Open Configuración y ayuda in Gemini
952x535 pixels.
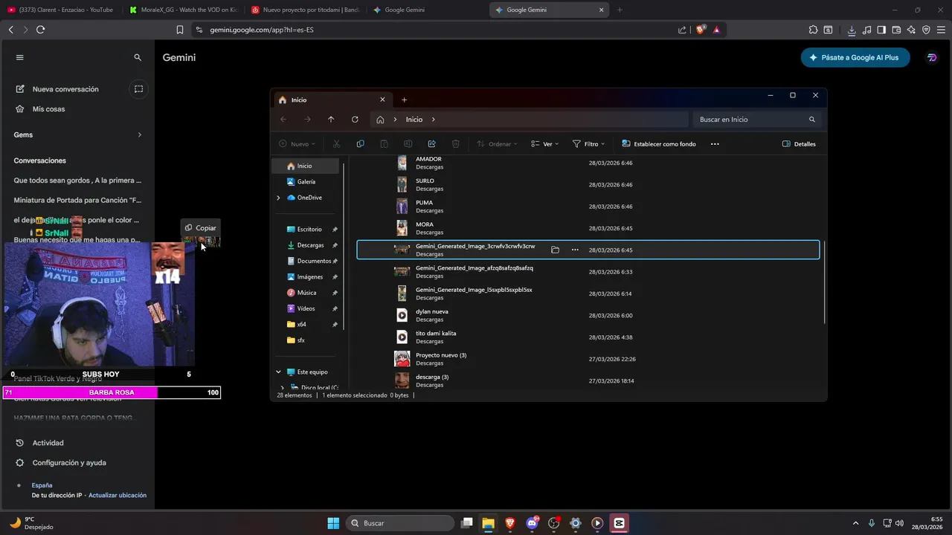coord(69,463)
